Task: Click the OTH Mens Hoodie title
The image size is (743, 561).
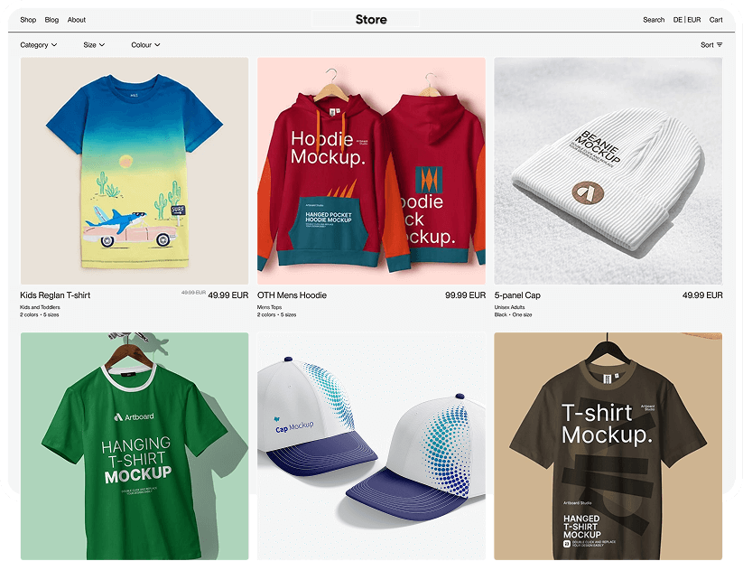Action: tap(292, 295)
